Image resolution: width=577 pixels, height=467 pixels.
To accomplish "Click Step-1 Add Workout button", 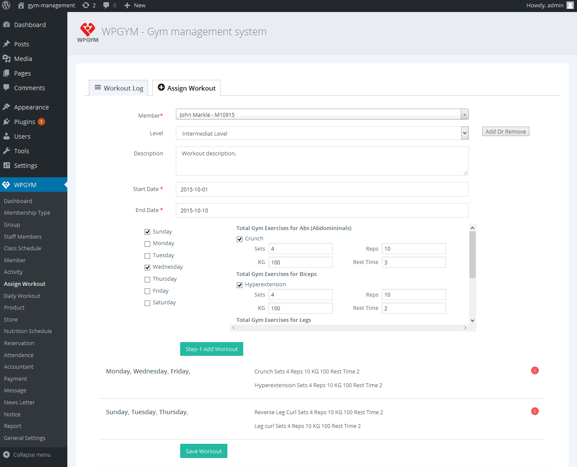I will [211, 349].
